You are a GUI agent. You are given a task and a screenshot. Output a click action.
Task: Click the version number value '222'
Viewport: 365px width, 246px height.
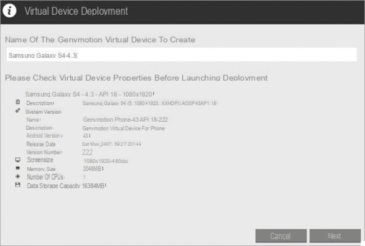(x=87, y=152)
